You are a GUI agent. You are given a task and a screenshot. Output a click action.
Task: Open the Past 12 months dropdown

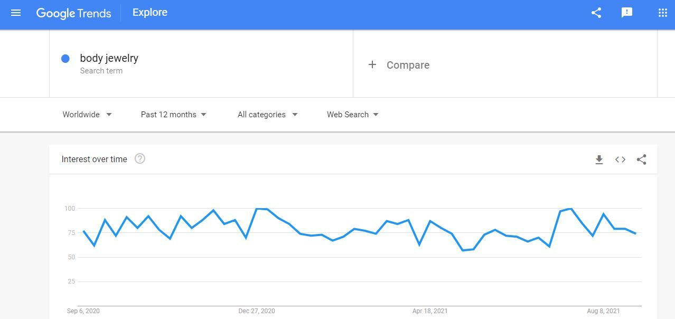pyautogui.click(x=173, y=115)
